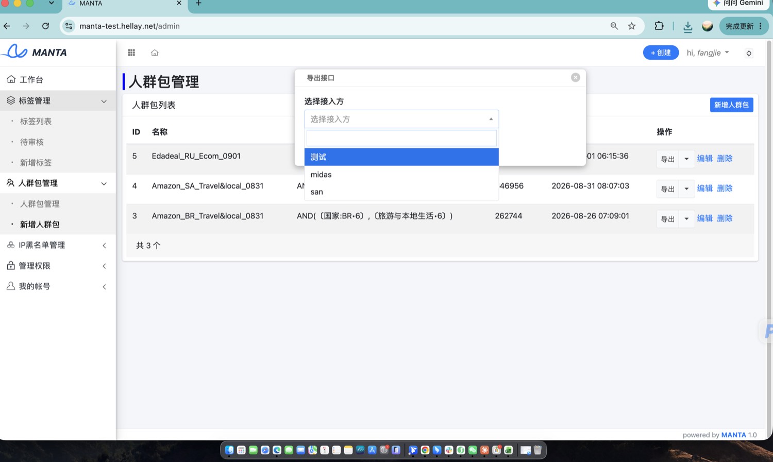
Task: Open WeChat from the dock
Action: coord(473,450)
